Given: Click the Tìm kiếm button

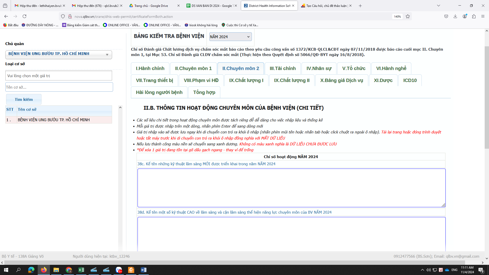Looking at the screenshot, I should tap(24, 100).
